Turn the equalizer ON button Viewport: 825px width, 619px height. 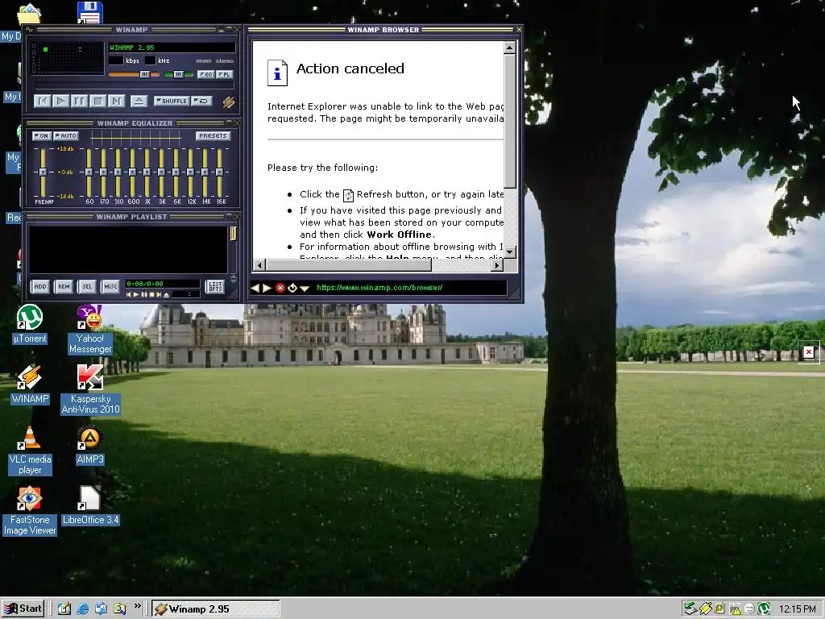tap(42, 135)
